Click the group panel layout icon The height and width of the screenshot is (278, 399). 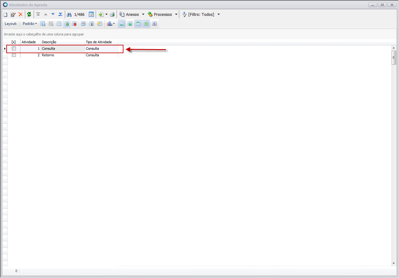[83, 24]
